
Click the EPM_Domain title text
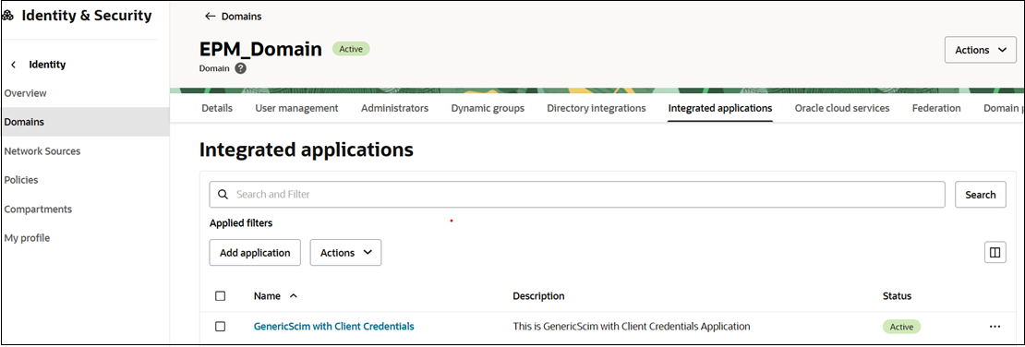click(260, 49)
